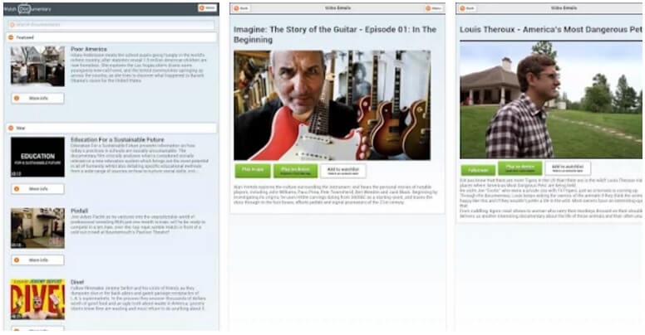Open Menu on the guitar video details screen
The width and height of the screenshot is (645, 335).
(433, 7)
